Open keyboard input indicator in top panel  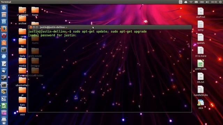click(x=180, y=2)
